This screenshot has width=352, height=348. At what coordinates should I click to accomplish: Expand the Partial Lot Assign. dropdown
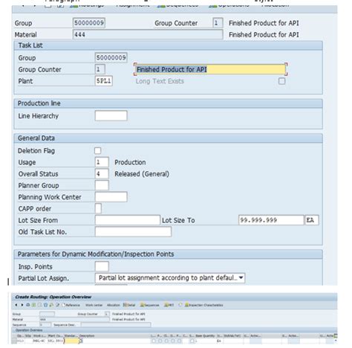[241, 278]
